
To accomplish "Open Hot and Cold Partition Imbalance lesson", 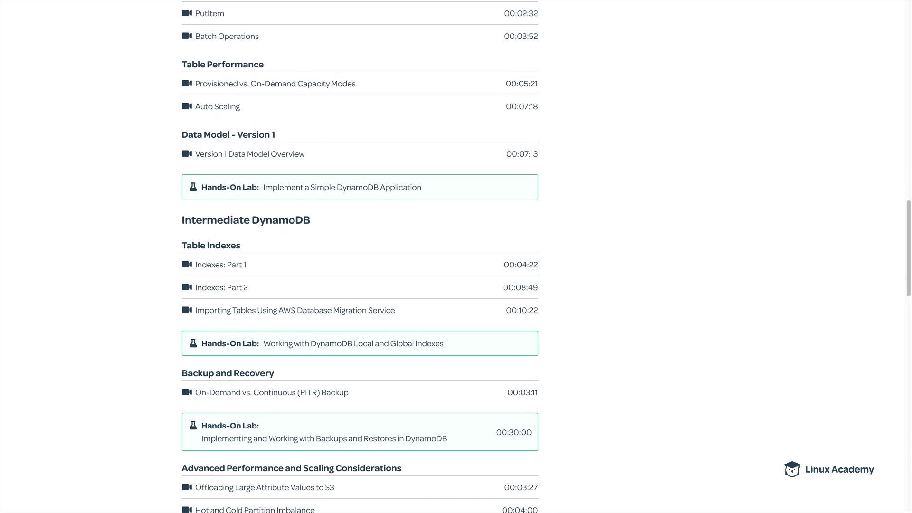I will coord(255,510).
